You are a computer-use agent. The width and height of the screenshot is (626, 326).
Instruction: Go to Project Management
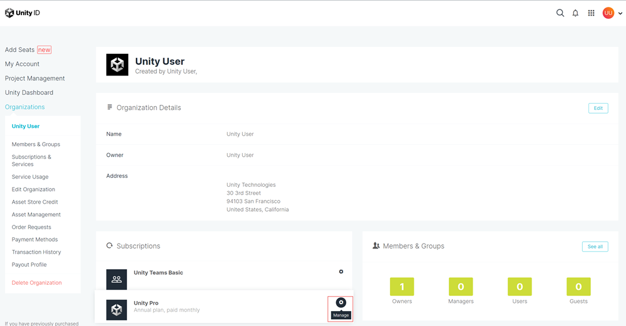tap(34, 78)
